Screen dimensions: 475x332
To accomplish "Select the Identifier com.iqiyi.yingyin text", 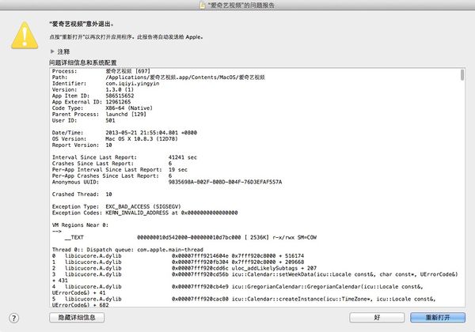I will tap(132, 84).
